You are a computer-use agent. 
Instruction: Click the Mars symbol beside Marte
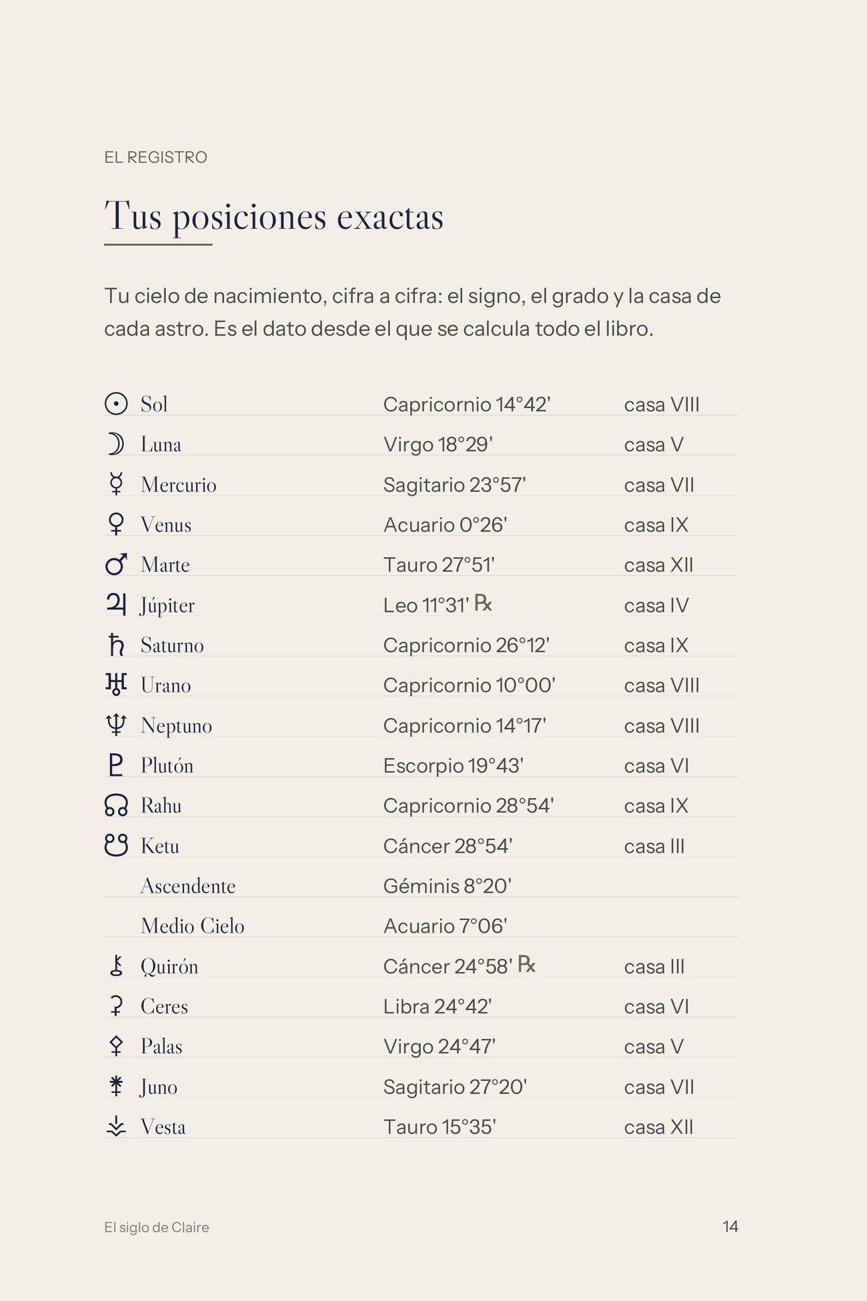[116, 564]
